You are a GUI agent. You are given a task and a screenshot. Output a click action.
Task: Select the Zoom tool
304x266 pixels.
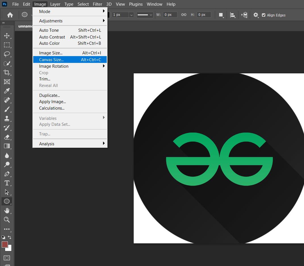(x=7, y=220)
